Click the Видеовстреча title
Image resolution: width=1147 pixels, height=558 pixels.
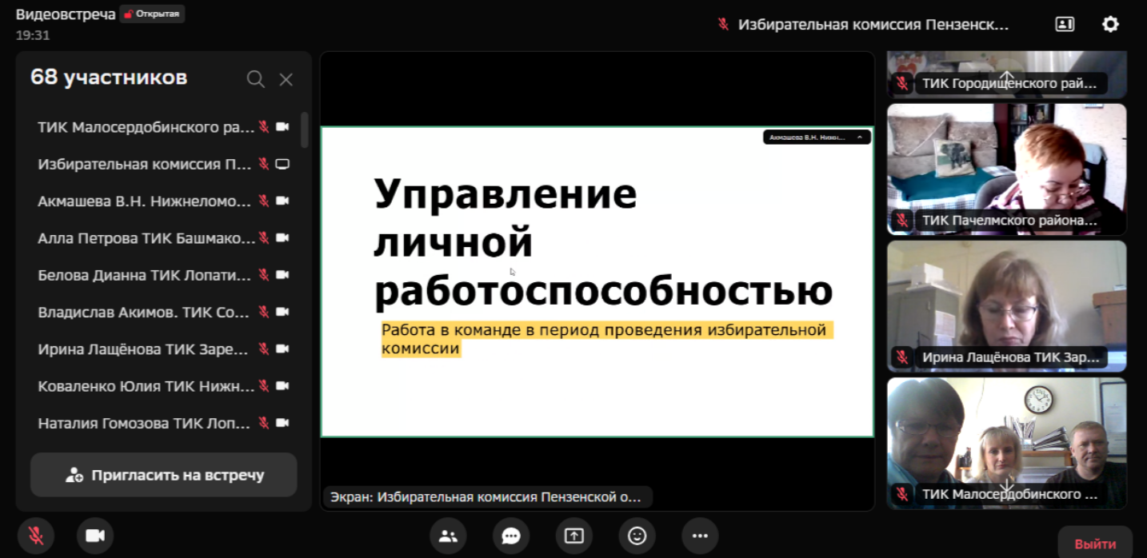point(66,14)
